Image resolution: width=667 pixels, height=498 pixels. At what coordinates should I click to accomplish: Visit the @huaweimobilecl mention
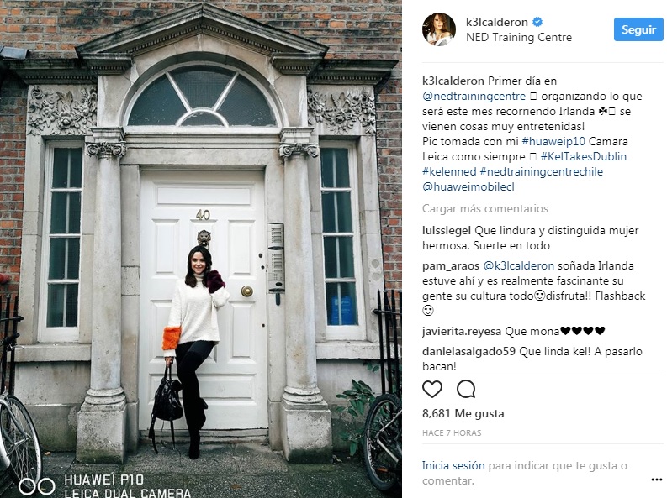(x=468, y=186)
